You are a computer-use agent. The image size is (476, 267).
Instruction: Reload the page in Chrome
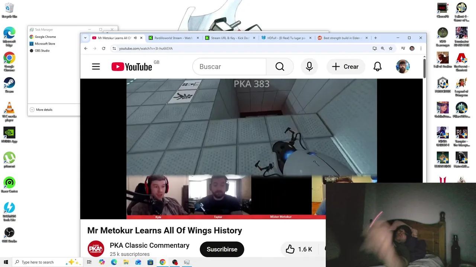pyautogui.click(x=103, y=49)
